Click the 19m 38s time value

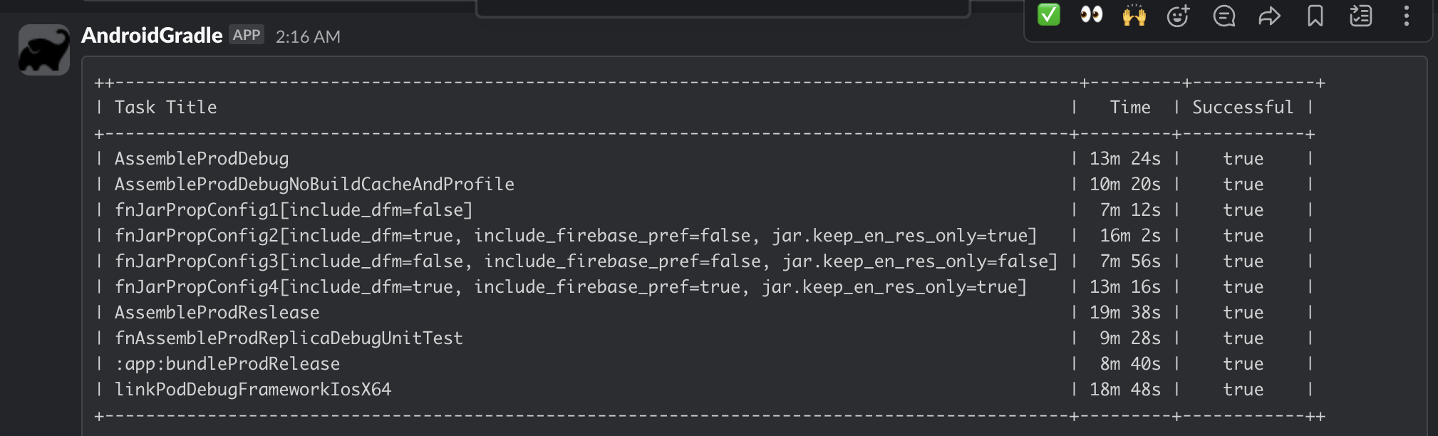(1125, 312)
